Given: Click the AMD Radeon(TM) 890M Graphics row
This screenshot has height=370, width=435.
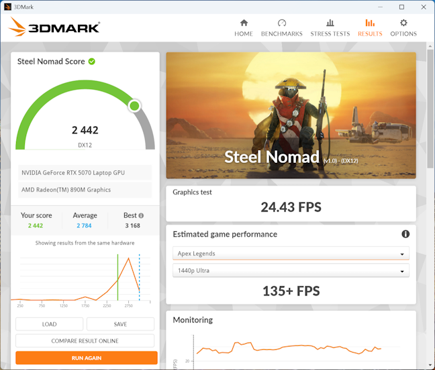Looking at the screenshot, I should click(85, 190).
